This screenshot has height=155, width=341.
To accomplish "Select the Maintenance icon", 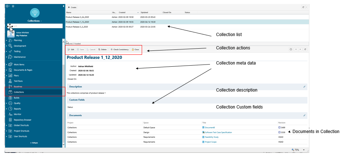I will [x=10, y=57].
